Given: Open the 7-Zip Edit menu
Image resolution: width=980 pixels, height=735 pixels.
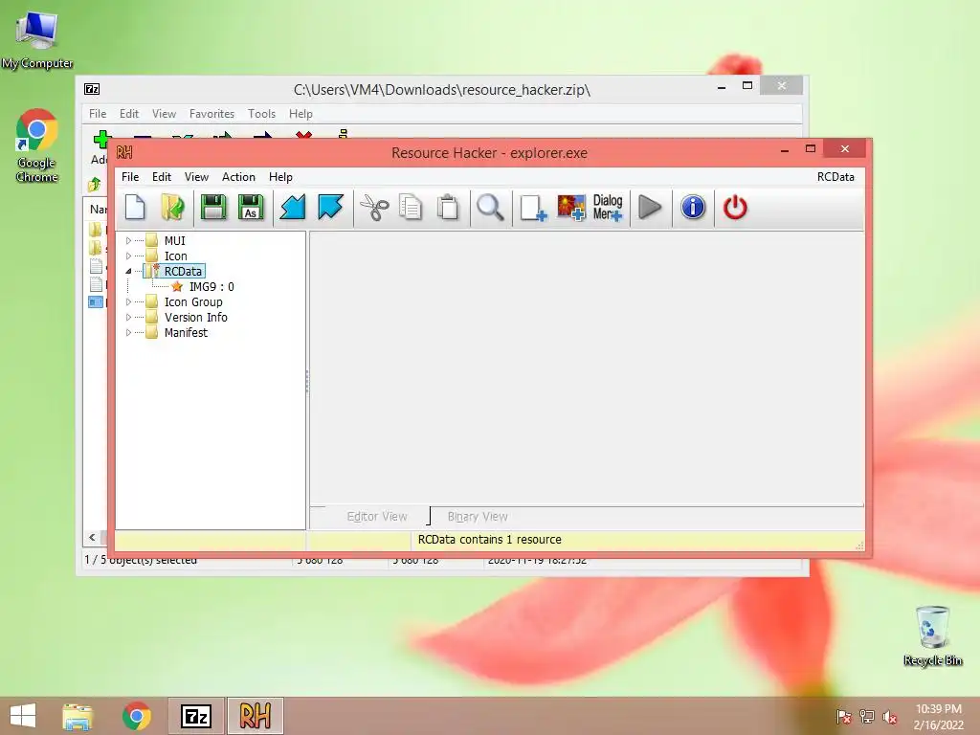Looking at the screenshot, I should (129, 114).
